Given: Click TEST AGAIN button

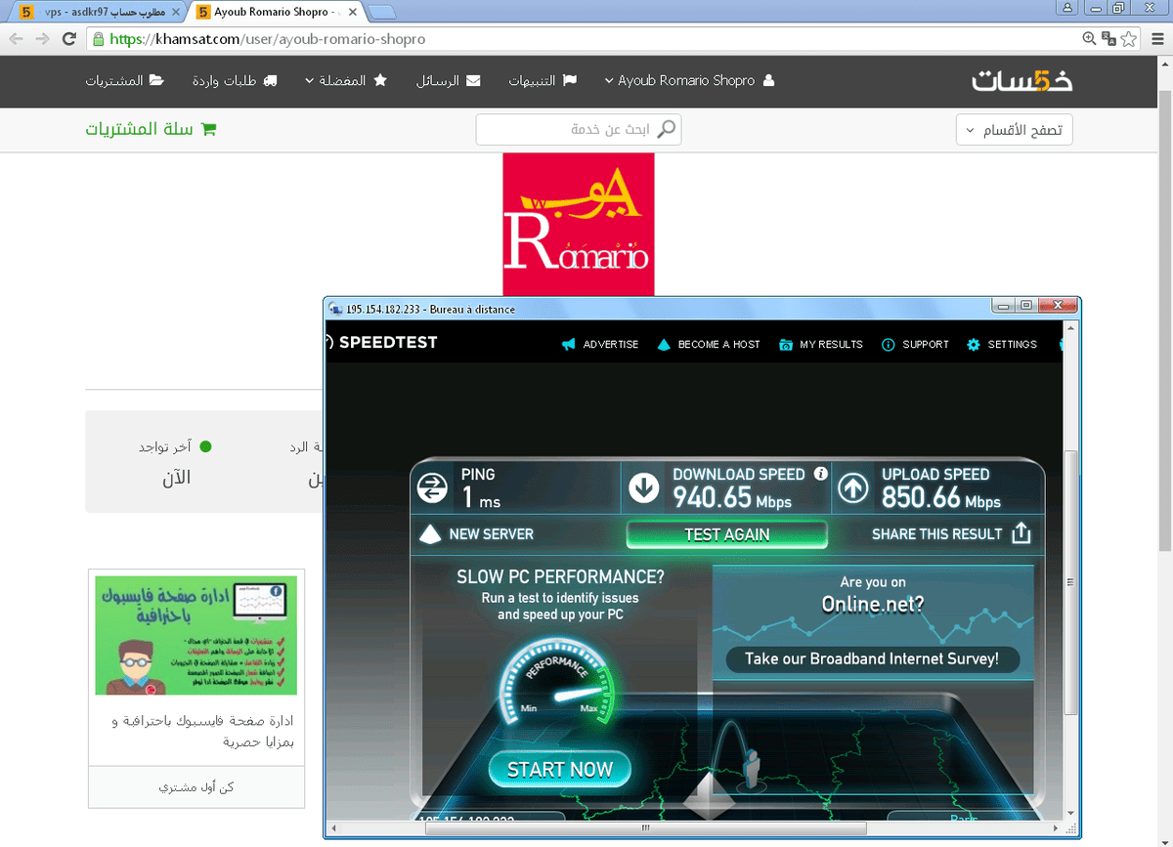Looking at the screenshot, I should 726,534.
